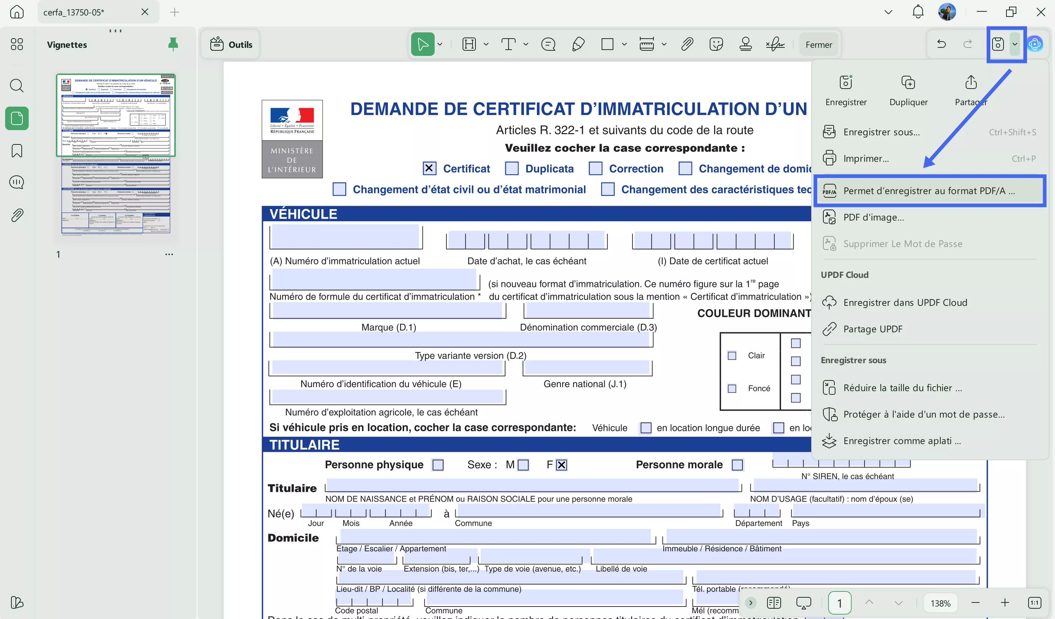The image size is (1055, 619).
Task: Open the signature tool
Action: pyautogui.click(x=775, y=44)
